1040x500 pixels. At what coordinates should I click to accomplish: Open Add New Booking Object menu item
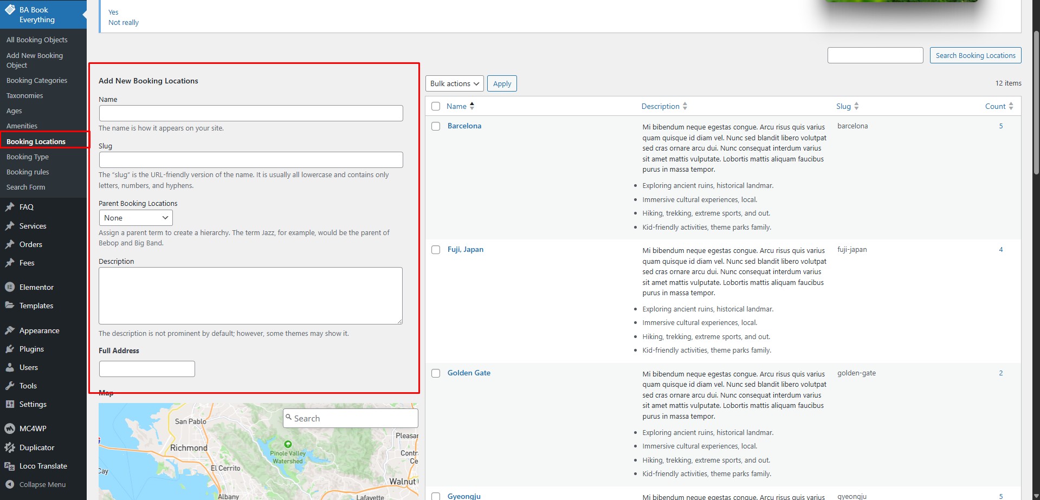(x=35, y=60)
